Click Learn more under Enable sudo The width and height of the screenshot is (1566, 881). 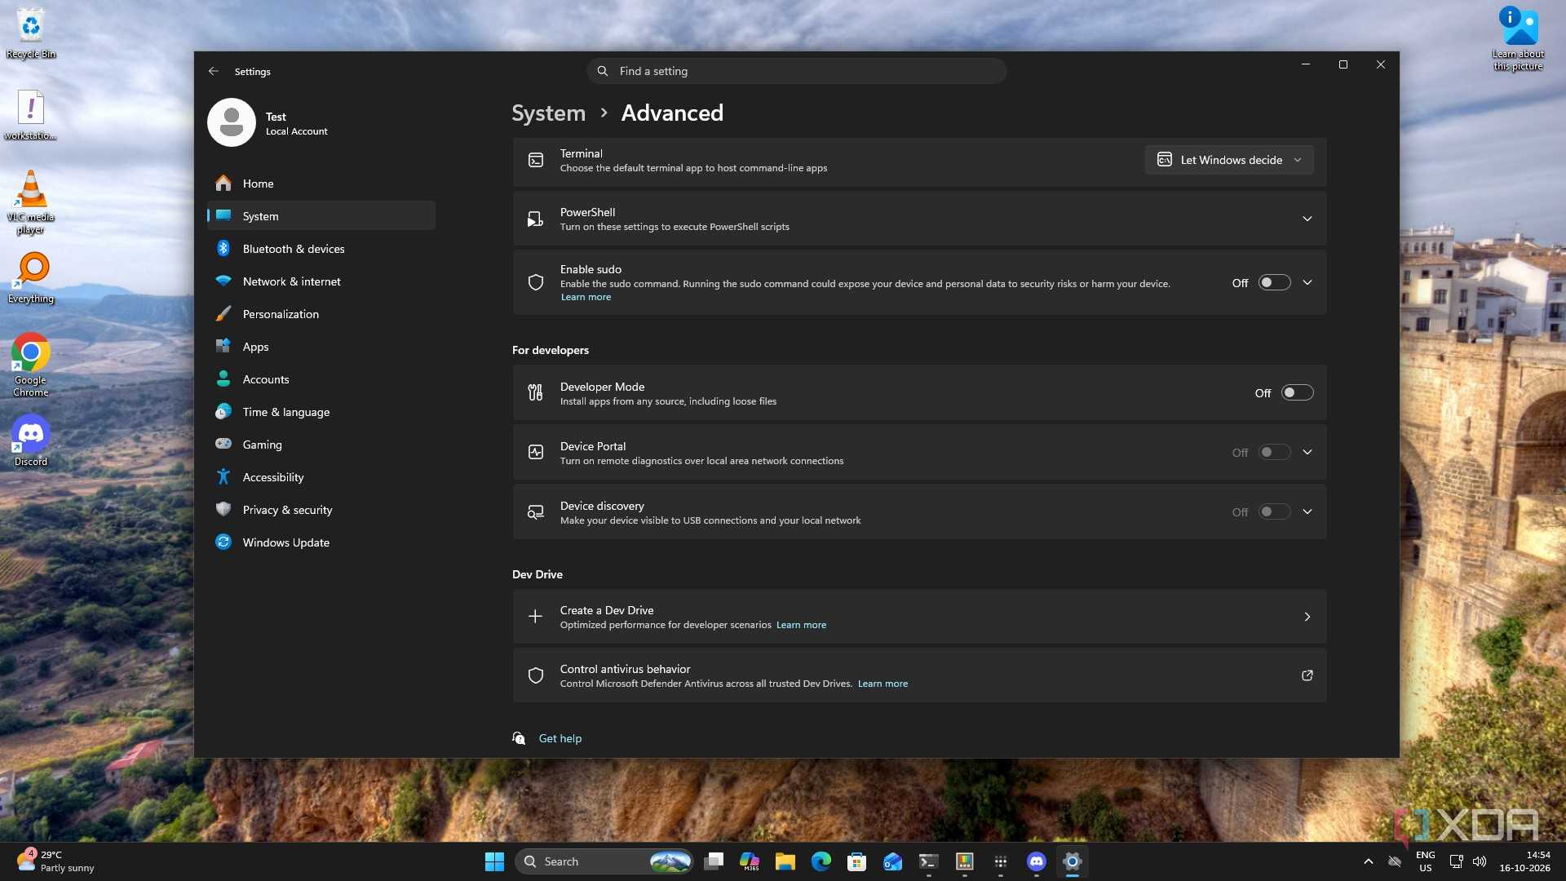tap(586, 297)
